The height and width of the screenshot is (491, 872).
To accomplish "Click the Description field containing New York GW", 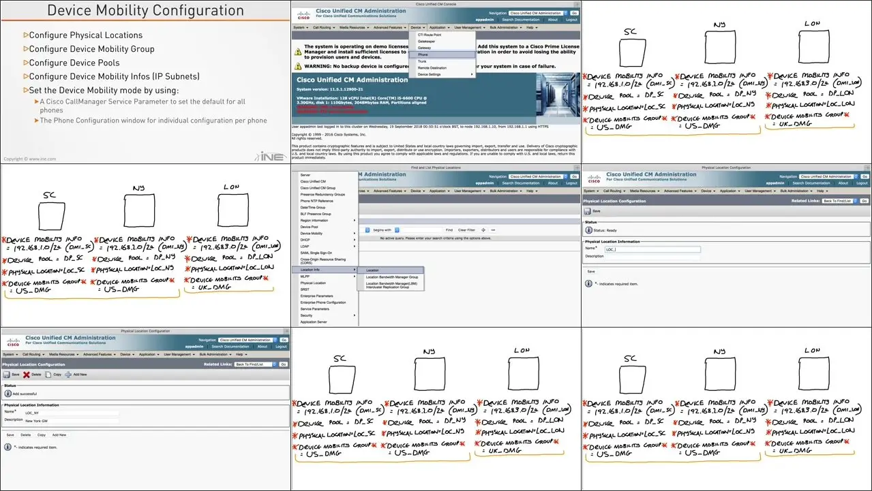I will [x=71, y=421].
